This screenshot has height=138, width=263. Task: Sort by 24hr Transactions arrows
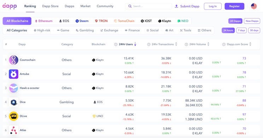pos(176,44)
